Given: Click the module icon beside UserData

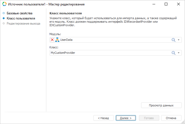Looking at the screenshot, I should tap(57, 40).
